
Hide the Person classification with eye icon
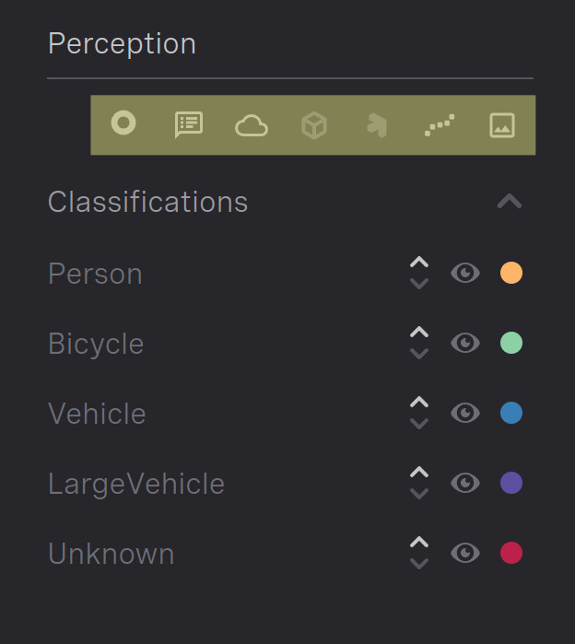(x=465, y=273)
